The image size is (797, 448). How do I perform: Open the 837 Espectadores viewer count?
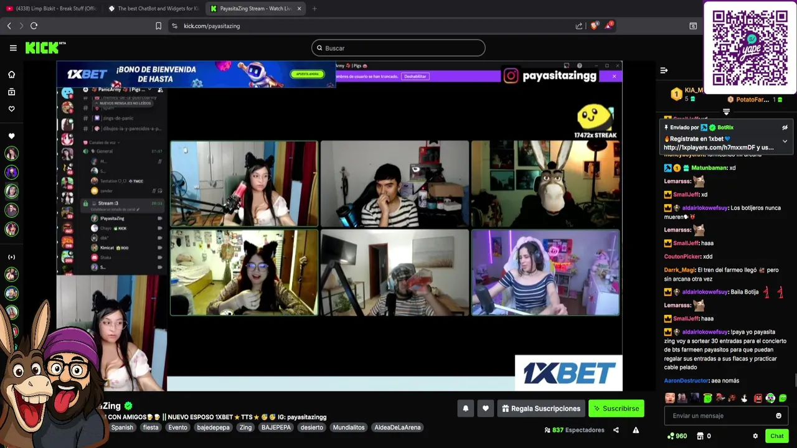click(574, 430)
